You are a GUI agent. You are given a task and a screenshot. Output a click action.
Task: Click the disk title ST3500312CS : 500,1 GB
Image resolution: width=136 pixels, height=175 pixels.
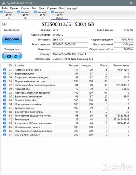(68, 24)
